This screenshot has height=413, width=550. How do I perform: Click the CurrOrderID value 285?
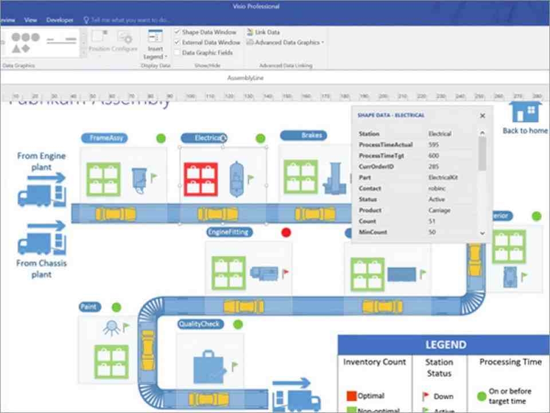pos(434,166)
